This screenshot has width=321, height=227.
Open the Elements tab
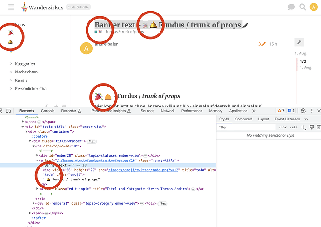[x=27, y=111]
